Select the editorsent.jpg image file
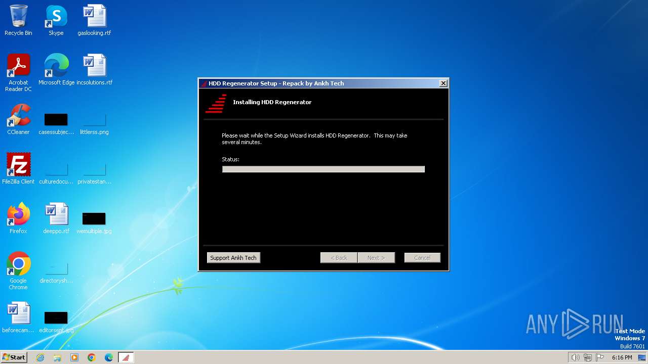Image resolution: width=648 pixels, height=364 pixels. [56, 322]
